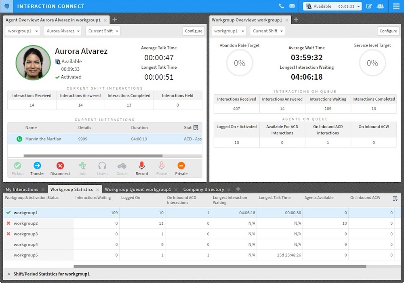Select the Workgroup Statistics tab
Screen dimensions: 404x283
72,190
